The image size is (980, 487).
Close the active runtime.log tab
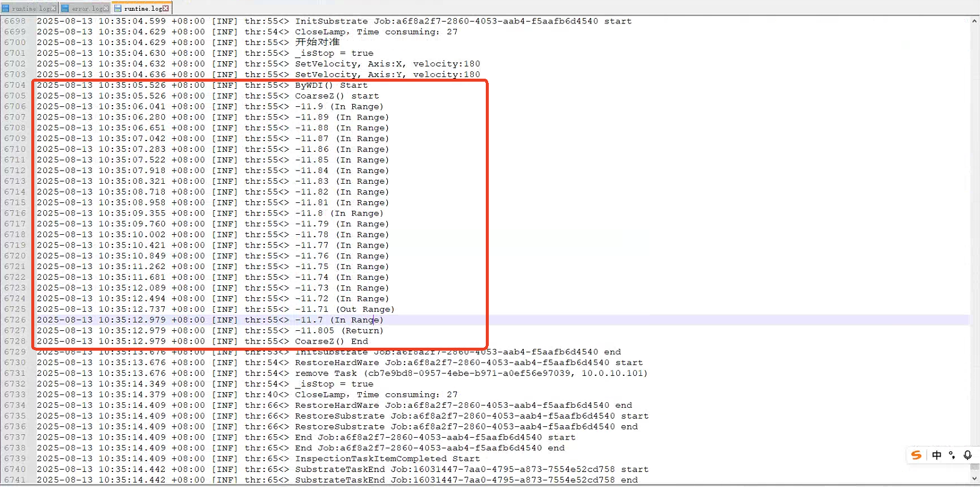click(166, 8)
